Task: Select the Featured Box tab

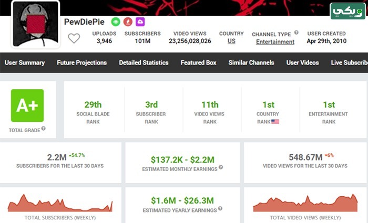Action: [199, 62]
